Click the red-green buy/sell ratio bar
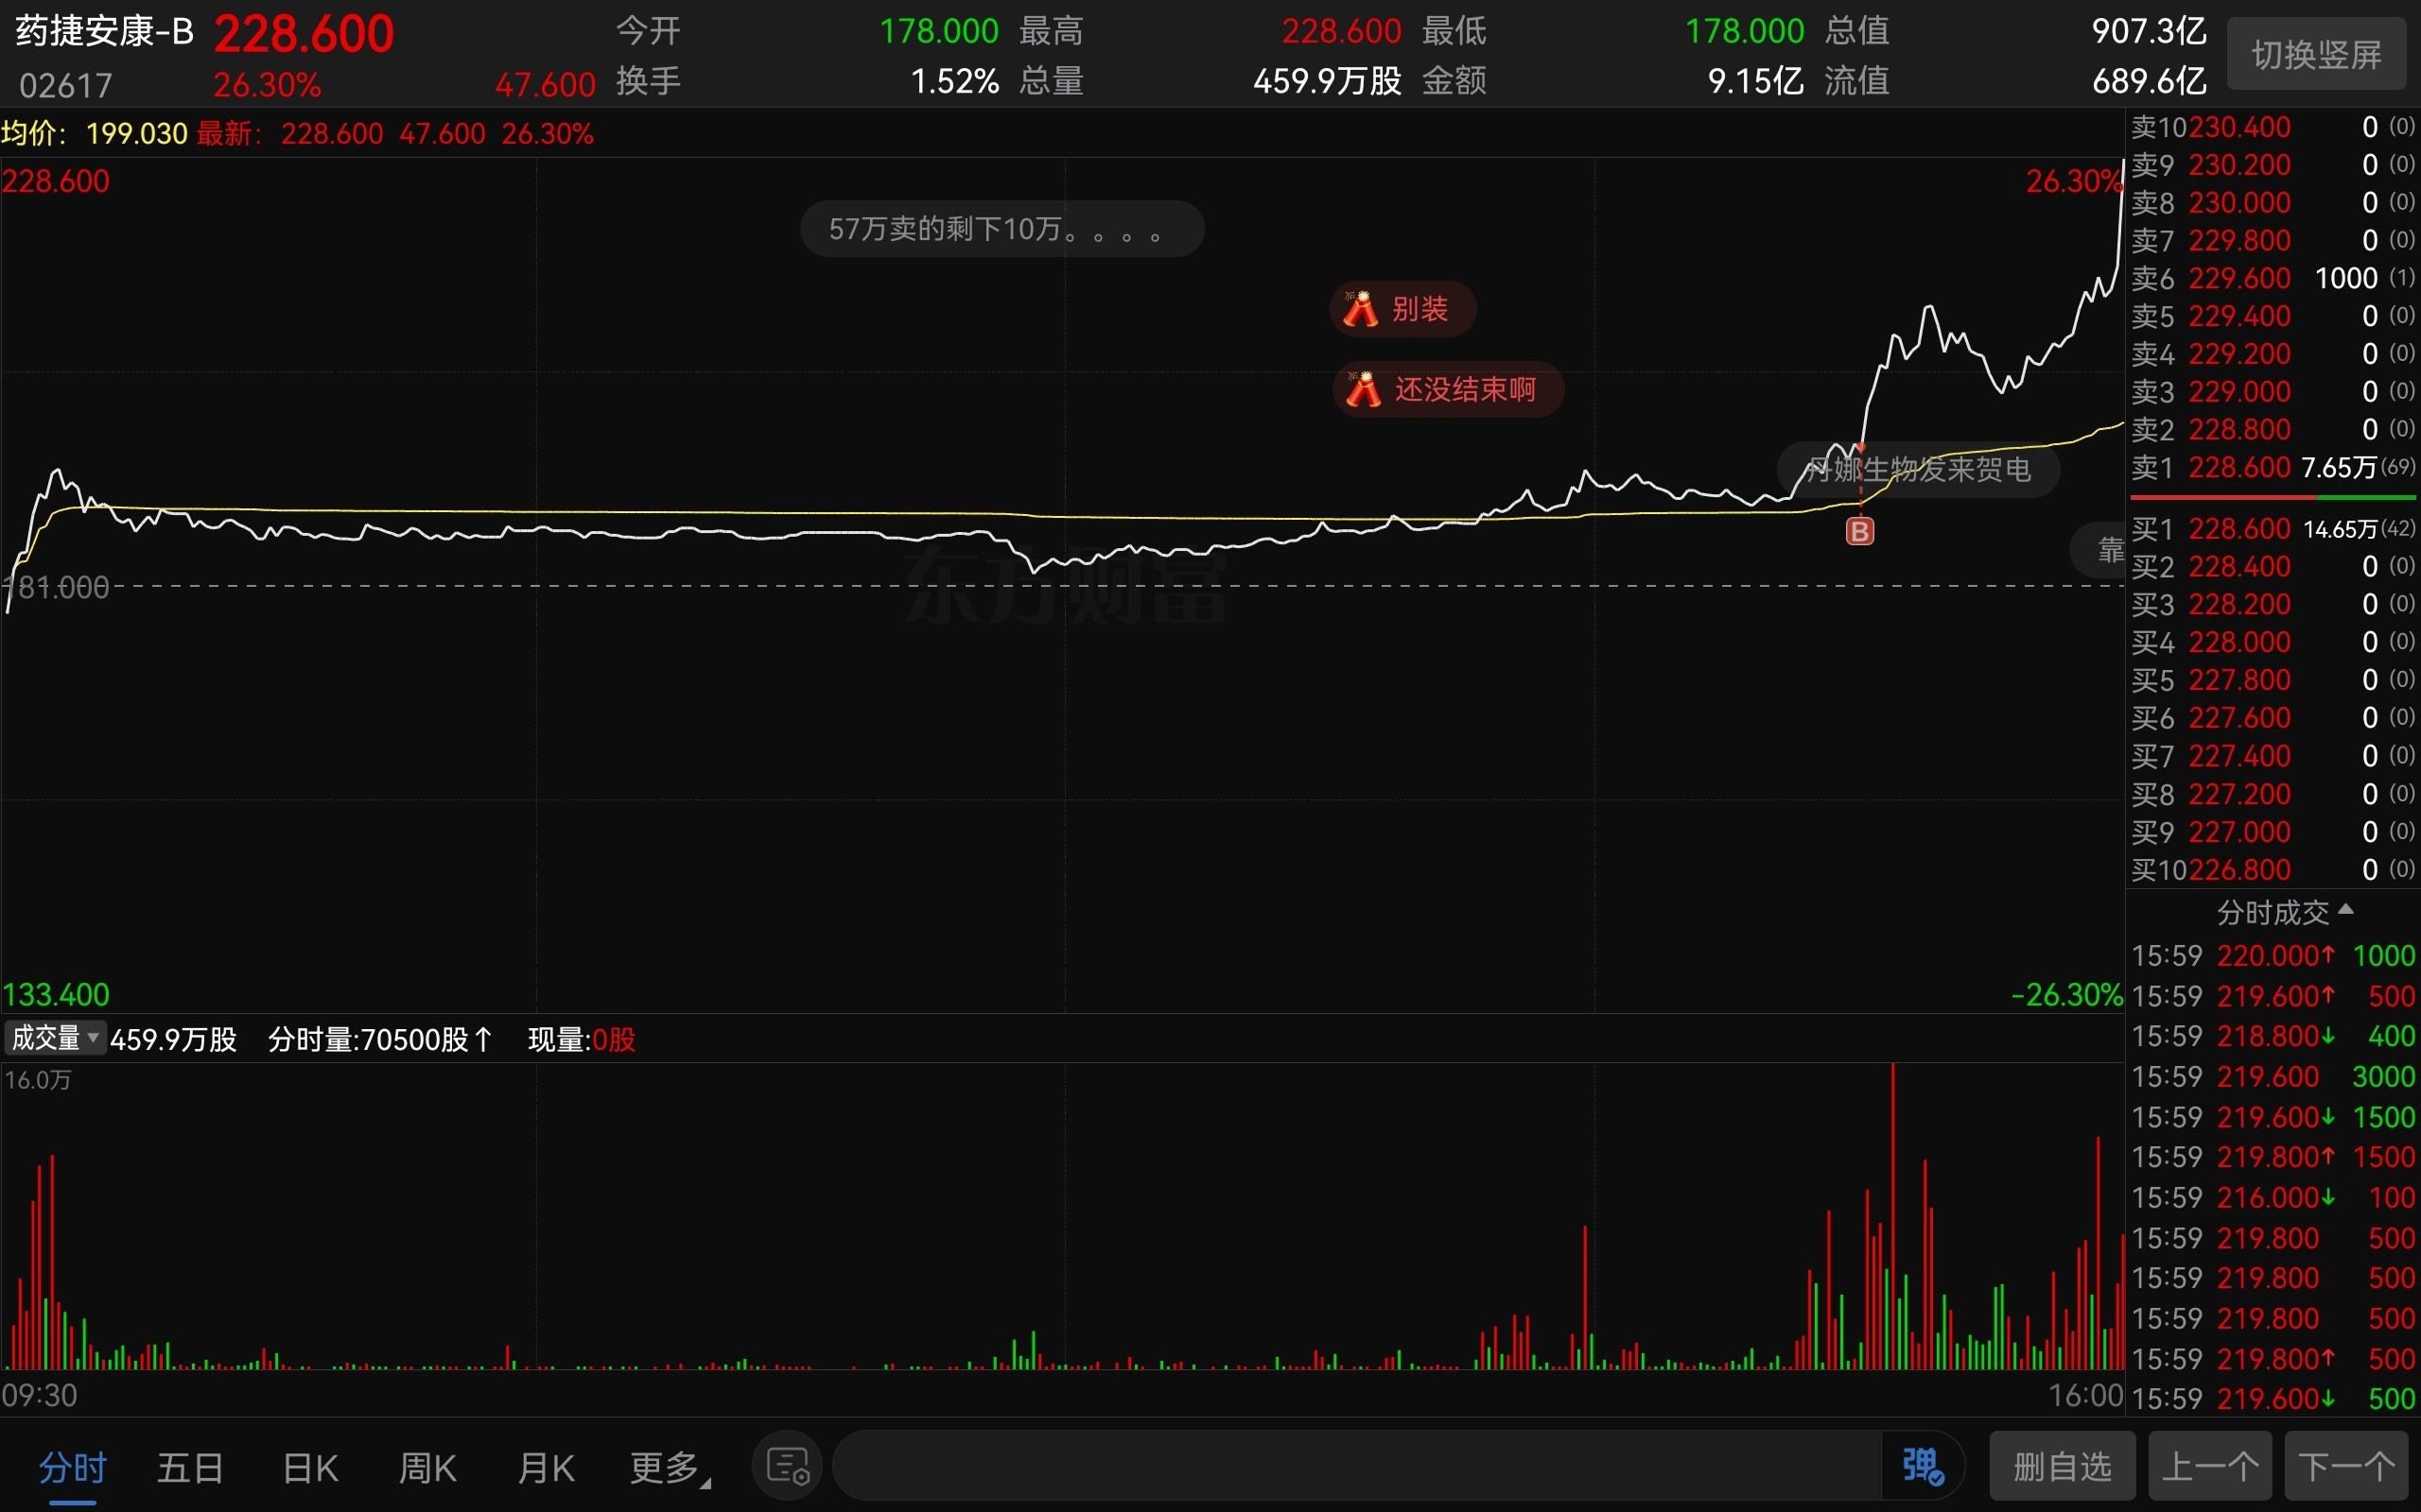The height and width of the screenshot is (1512, 2421). [2272, 497]
